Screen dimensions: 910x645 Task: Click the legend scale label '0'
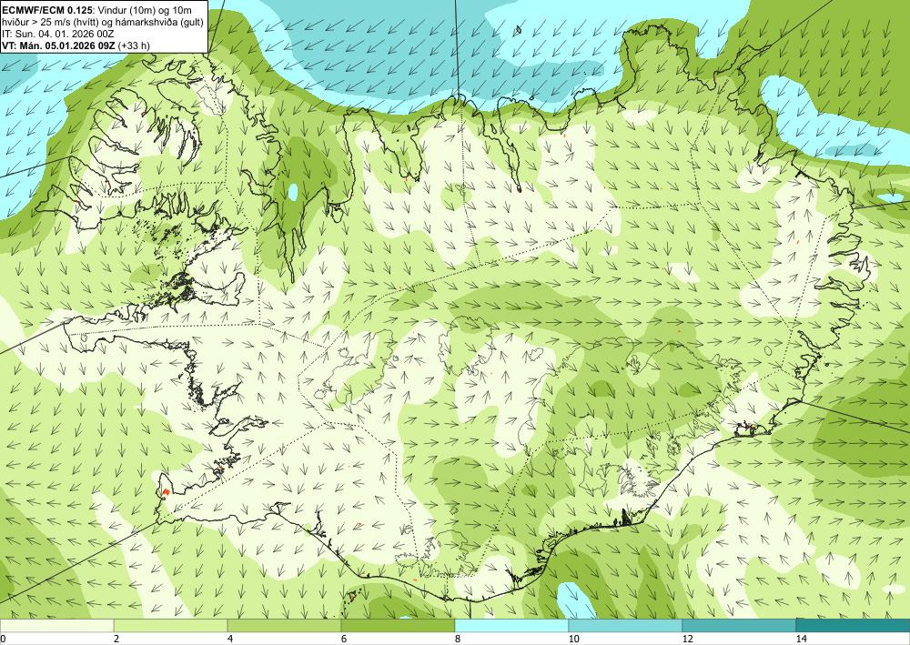(x=3, y=639)
